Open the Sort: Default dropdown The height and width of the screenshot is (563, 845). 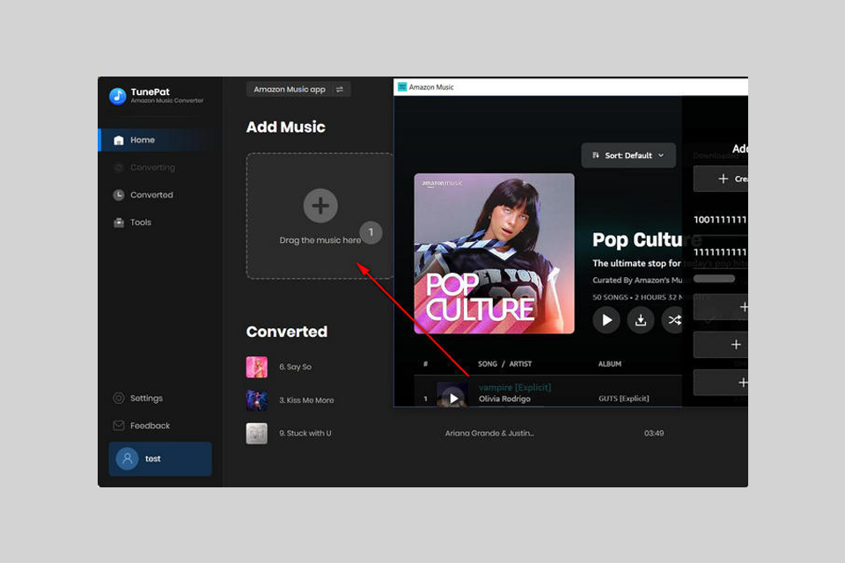[628, 156]
